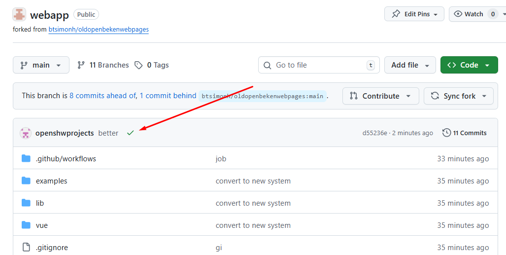Click the folder icon for vue
The height and width of the screenshot is (255, 506).
pos(26,225)
